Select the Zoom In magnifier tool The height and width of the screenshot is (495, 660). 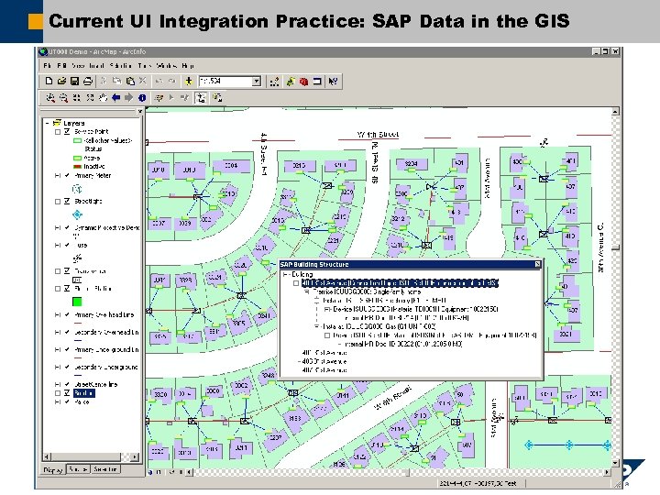coord(50,98)
